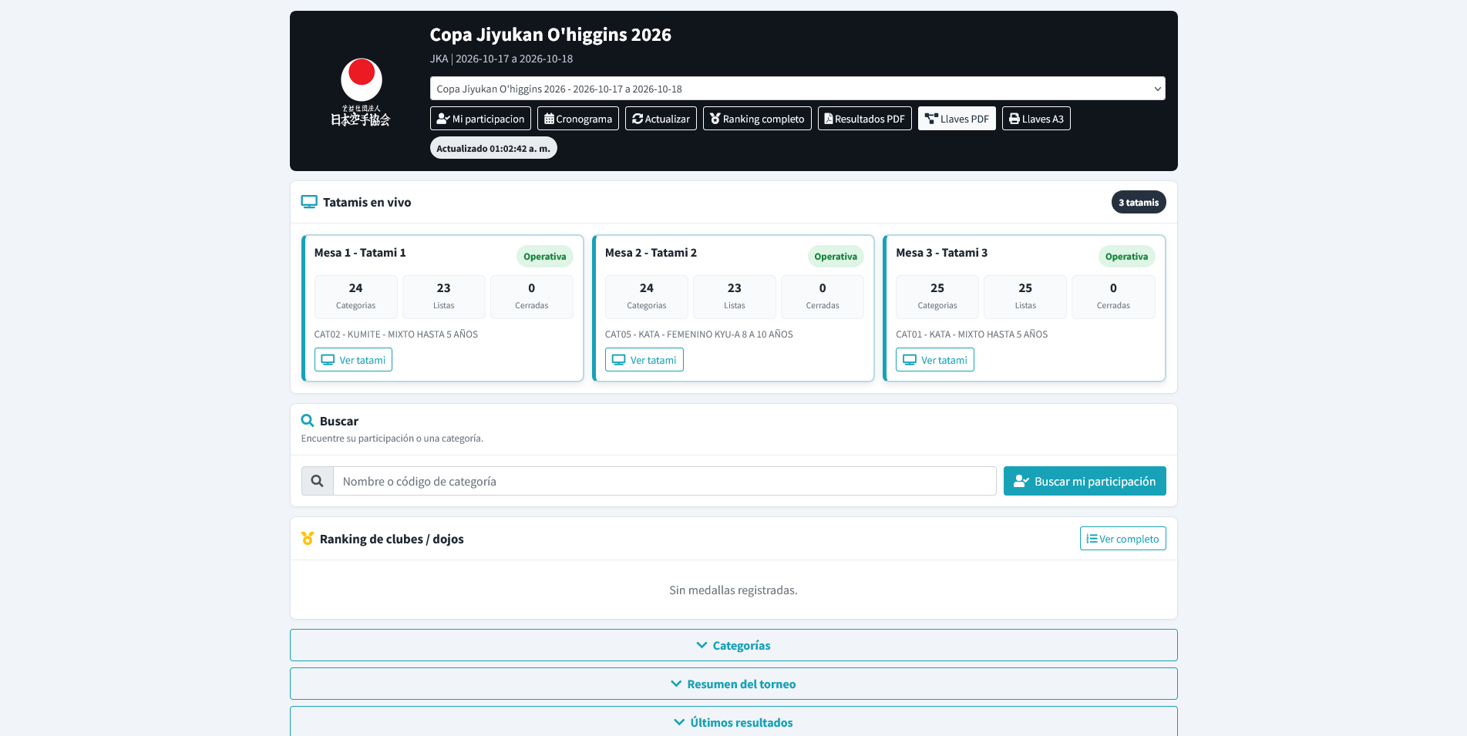Click Mesa 2 Cerradas count 0

coord(823,297)
